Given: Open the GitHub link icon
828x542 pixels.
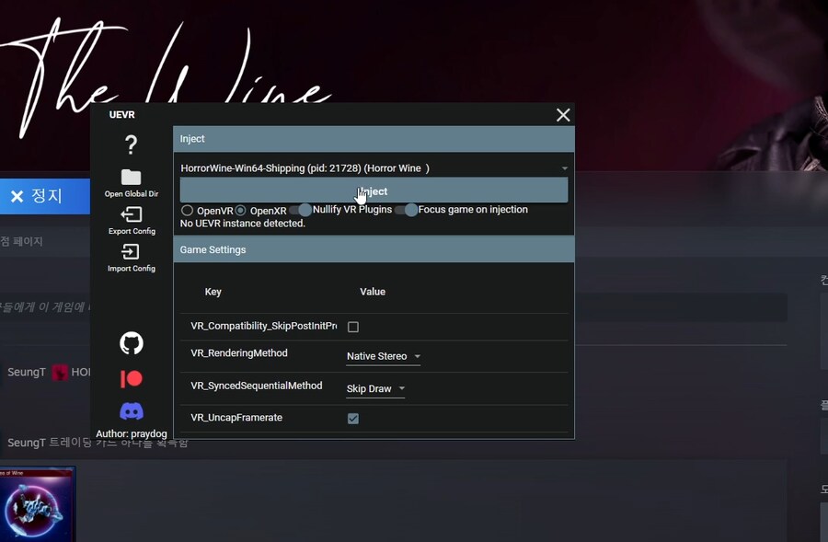Looking at the screenshot, I should click(132, 343).
